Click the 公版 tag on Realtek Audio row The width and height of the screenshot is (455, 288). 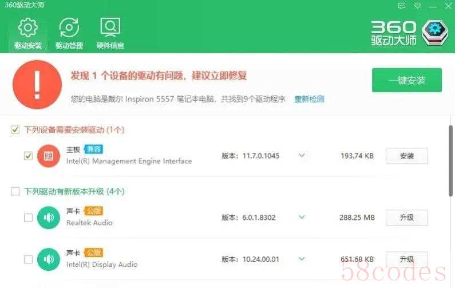coord(93,211)
